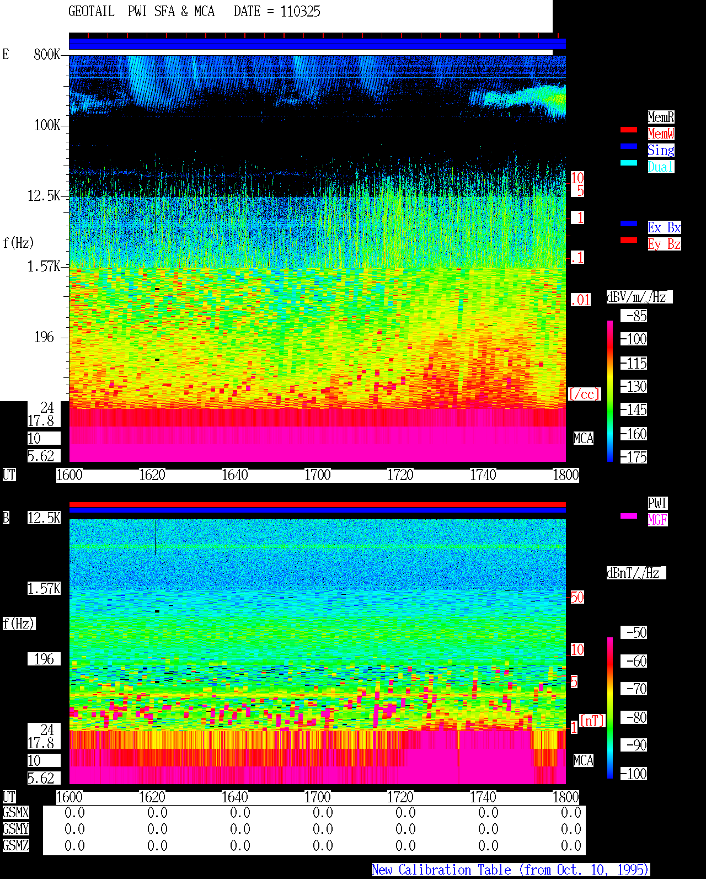706x879 pixels.
Task: Click the -60 color scale value
Action: [634, 661]
